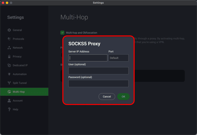This screenshot has width=197, height=135.
Task: Click the Password (optional) label
Action: pyautogui.click(x=80, y=77)
